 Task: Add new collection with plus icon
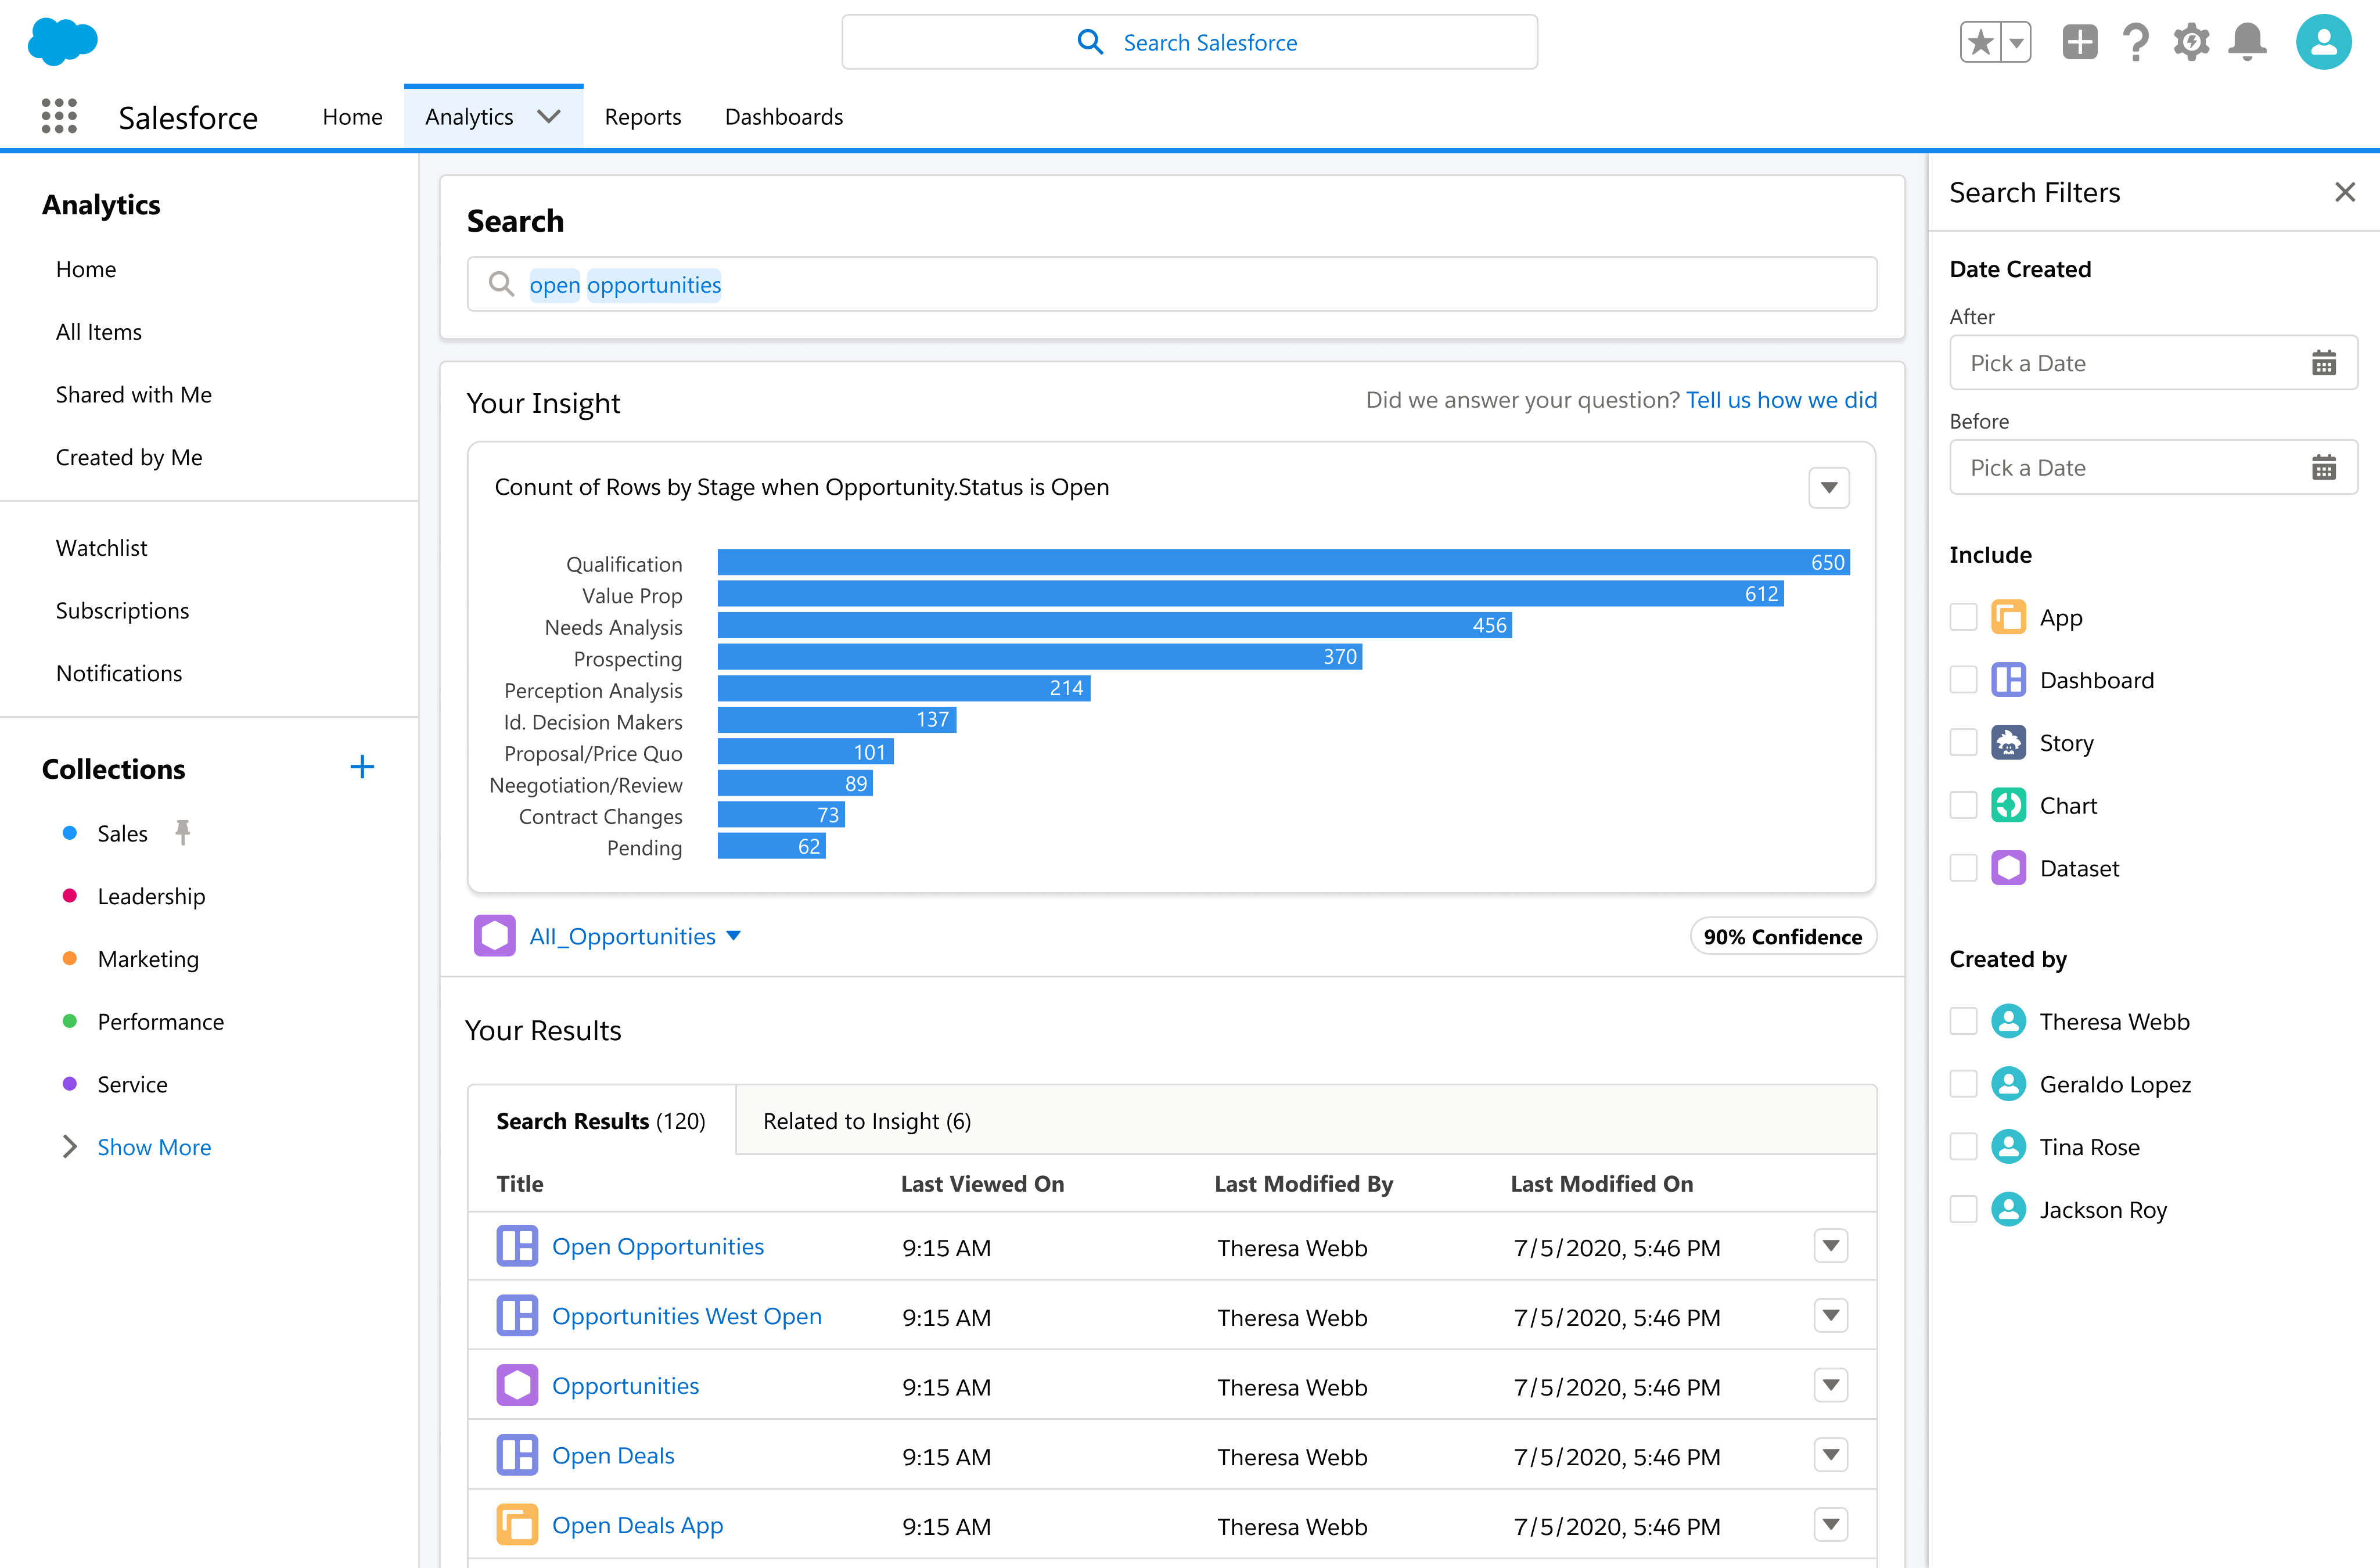point(362,767)
